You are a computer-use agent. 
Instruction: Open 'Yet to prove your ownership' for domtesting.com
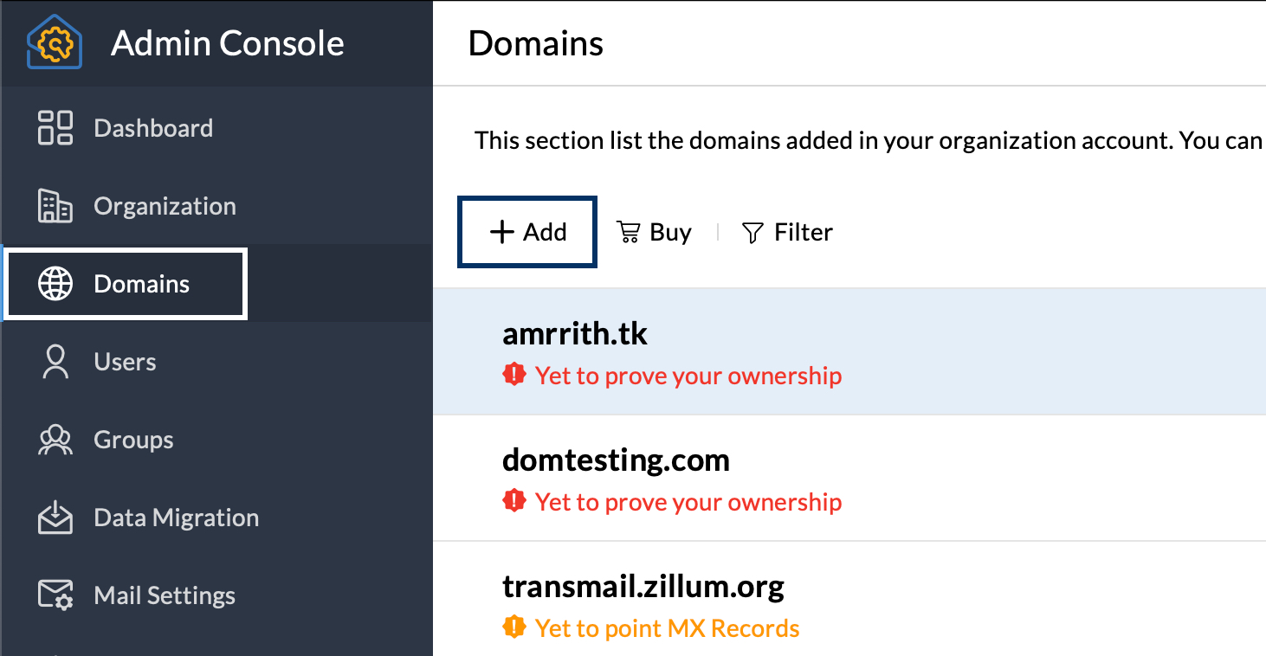point(687,501)
